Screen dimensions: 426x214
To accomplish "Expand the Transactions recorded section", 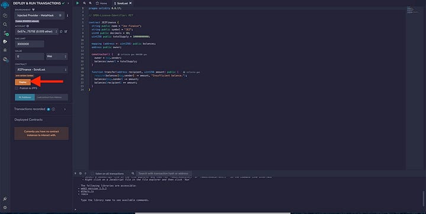I will [x=65, y=109].
